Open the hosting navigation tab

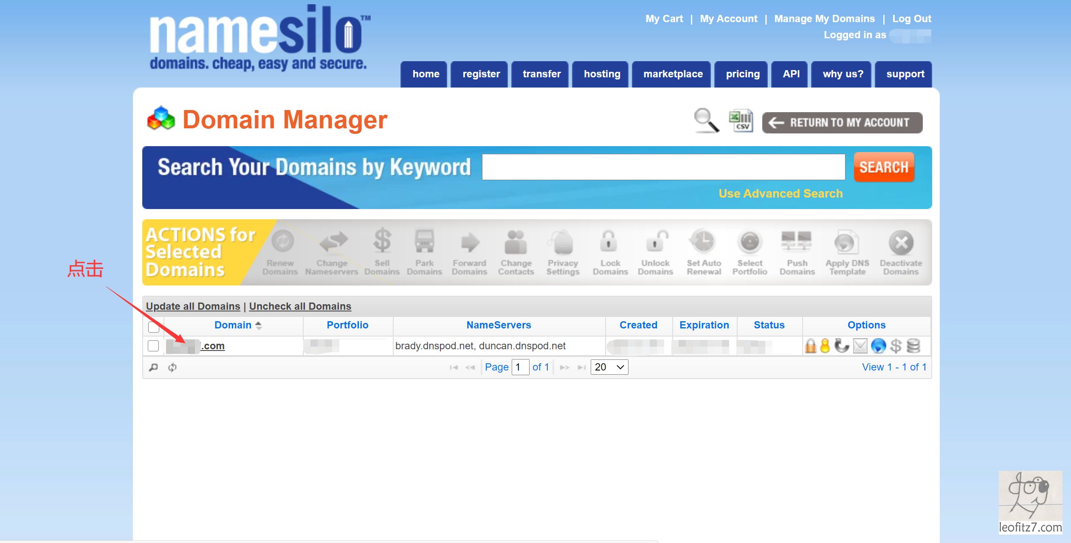602,74
